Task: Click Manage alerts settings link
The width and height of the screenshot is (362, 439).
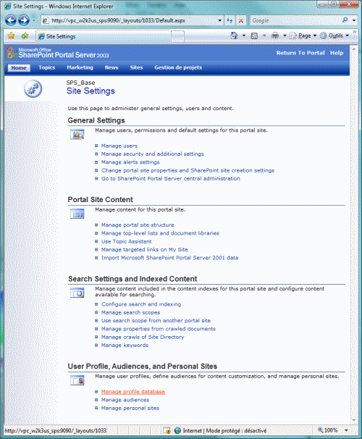Action: pos(130,162)
